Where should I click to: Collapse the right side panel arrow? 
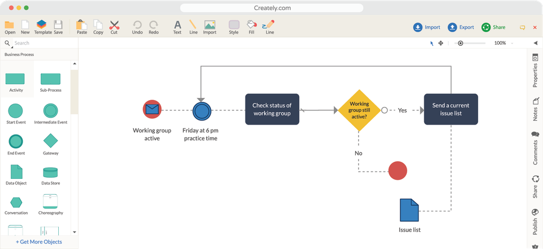pyautogui.click(x=535, y=43)
